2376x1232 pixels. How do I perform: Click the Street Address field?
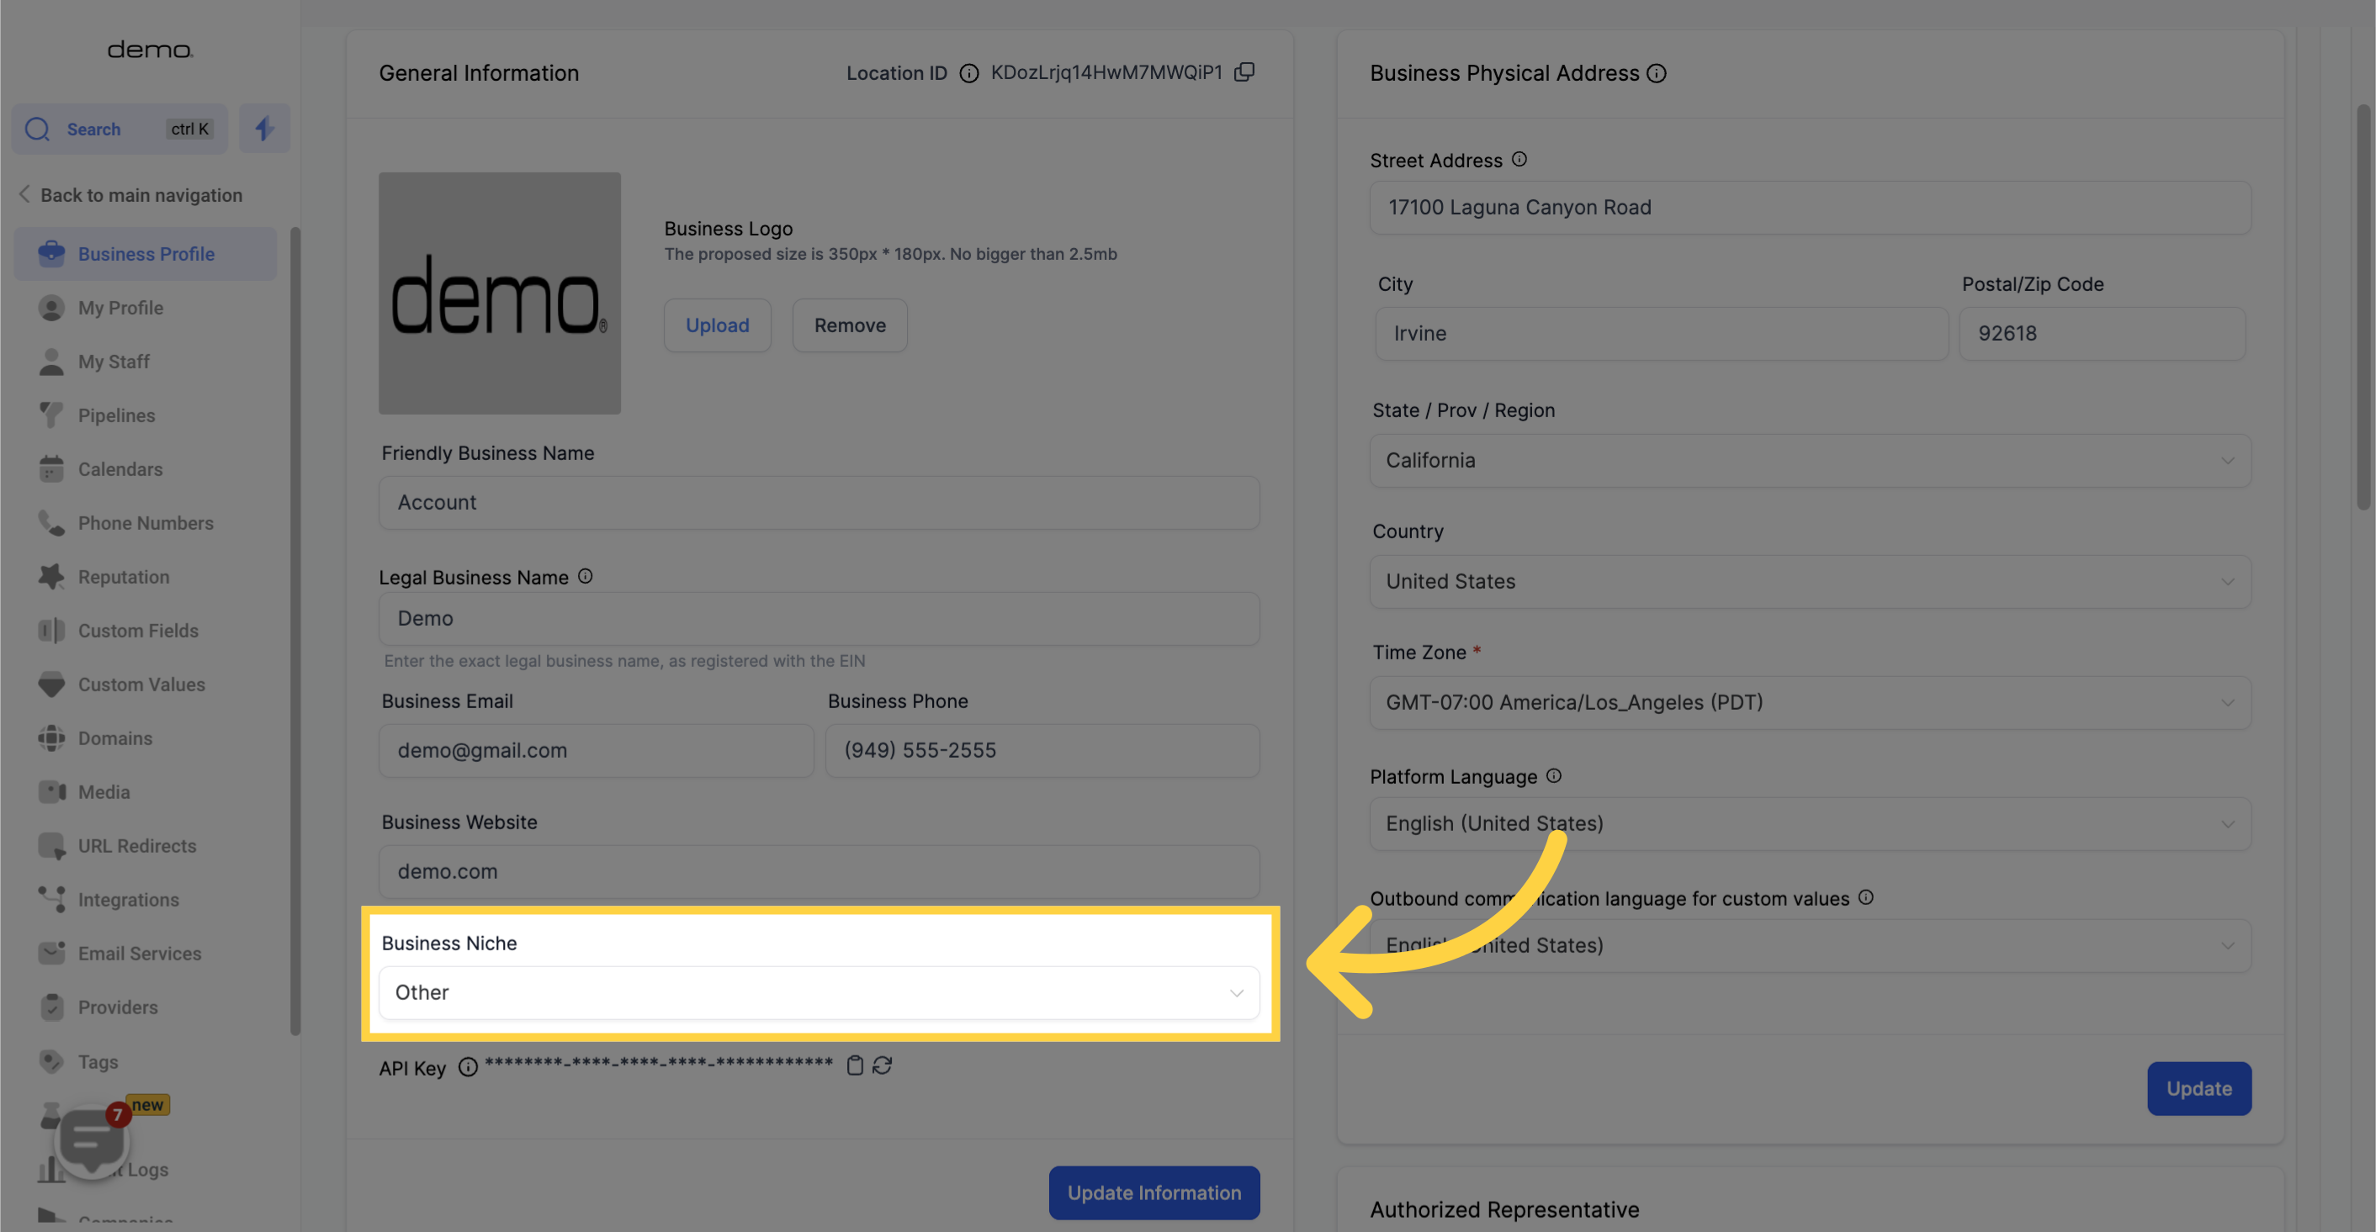1810,208
